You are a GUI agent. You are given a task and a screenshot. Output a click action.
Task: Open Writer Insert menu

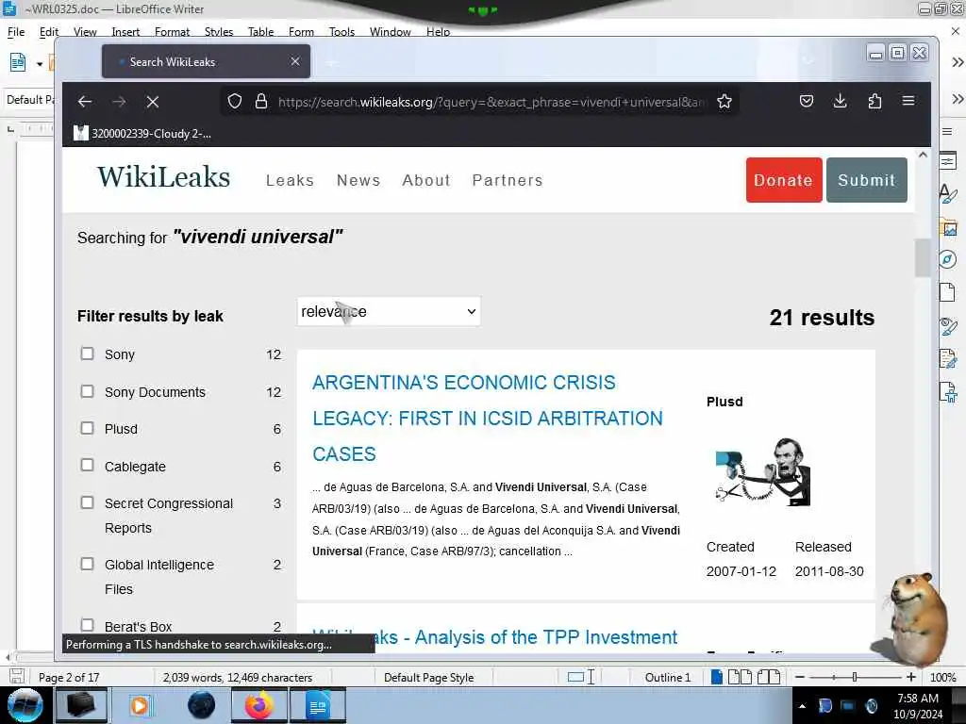click(x=125, y=32)
